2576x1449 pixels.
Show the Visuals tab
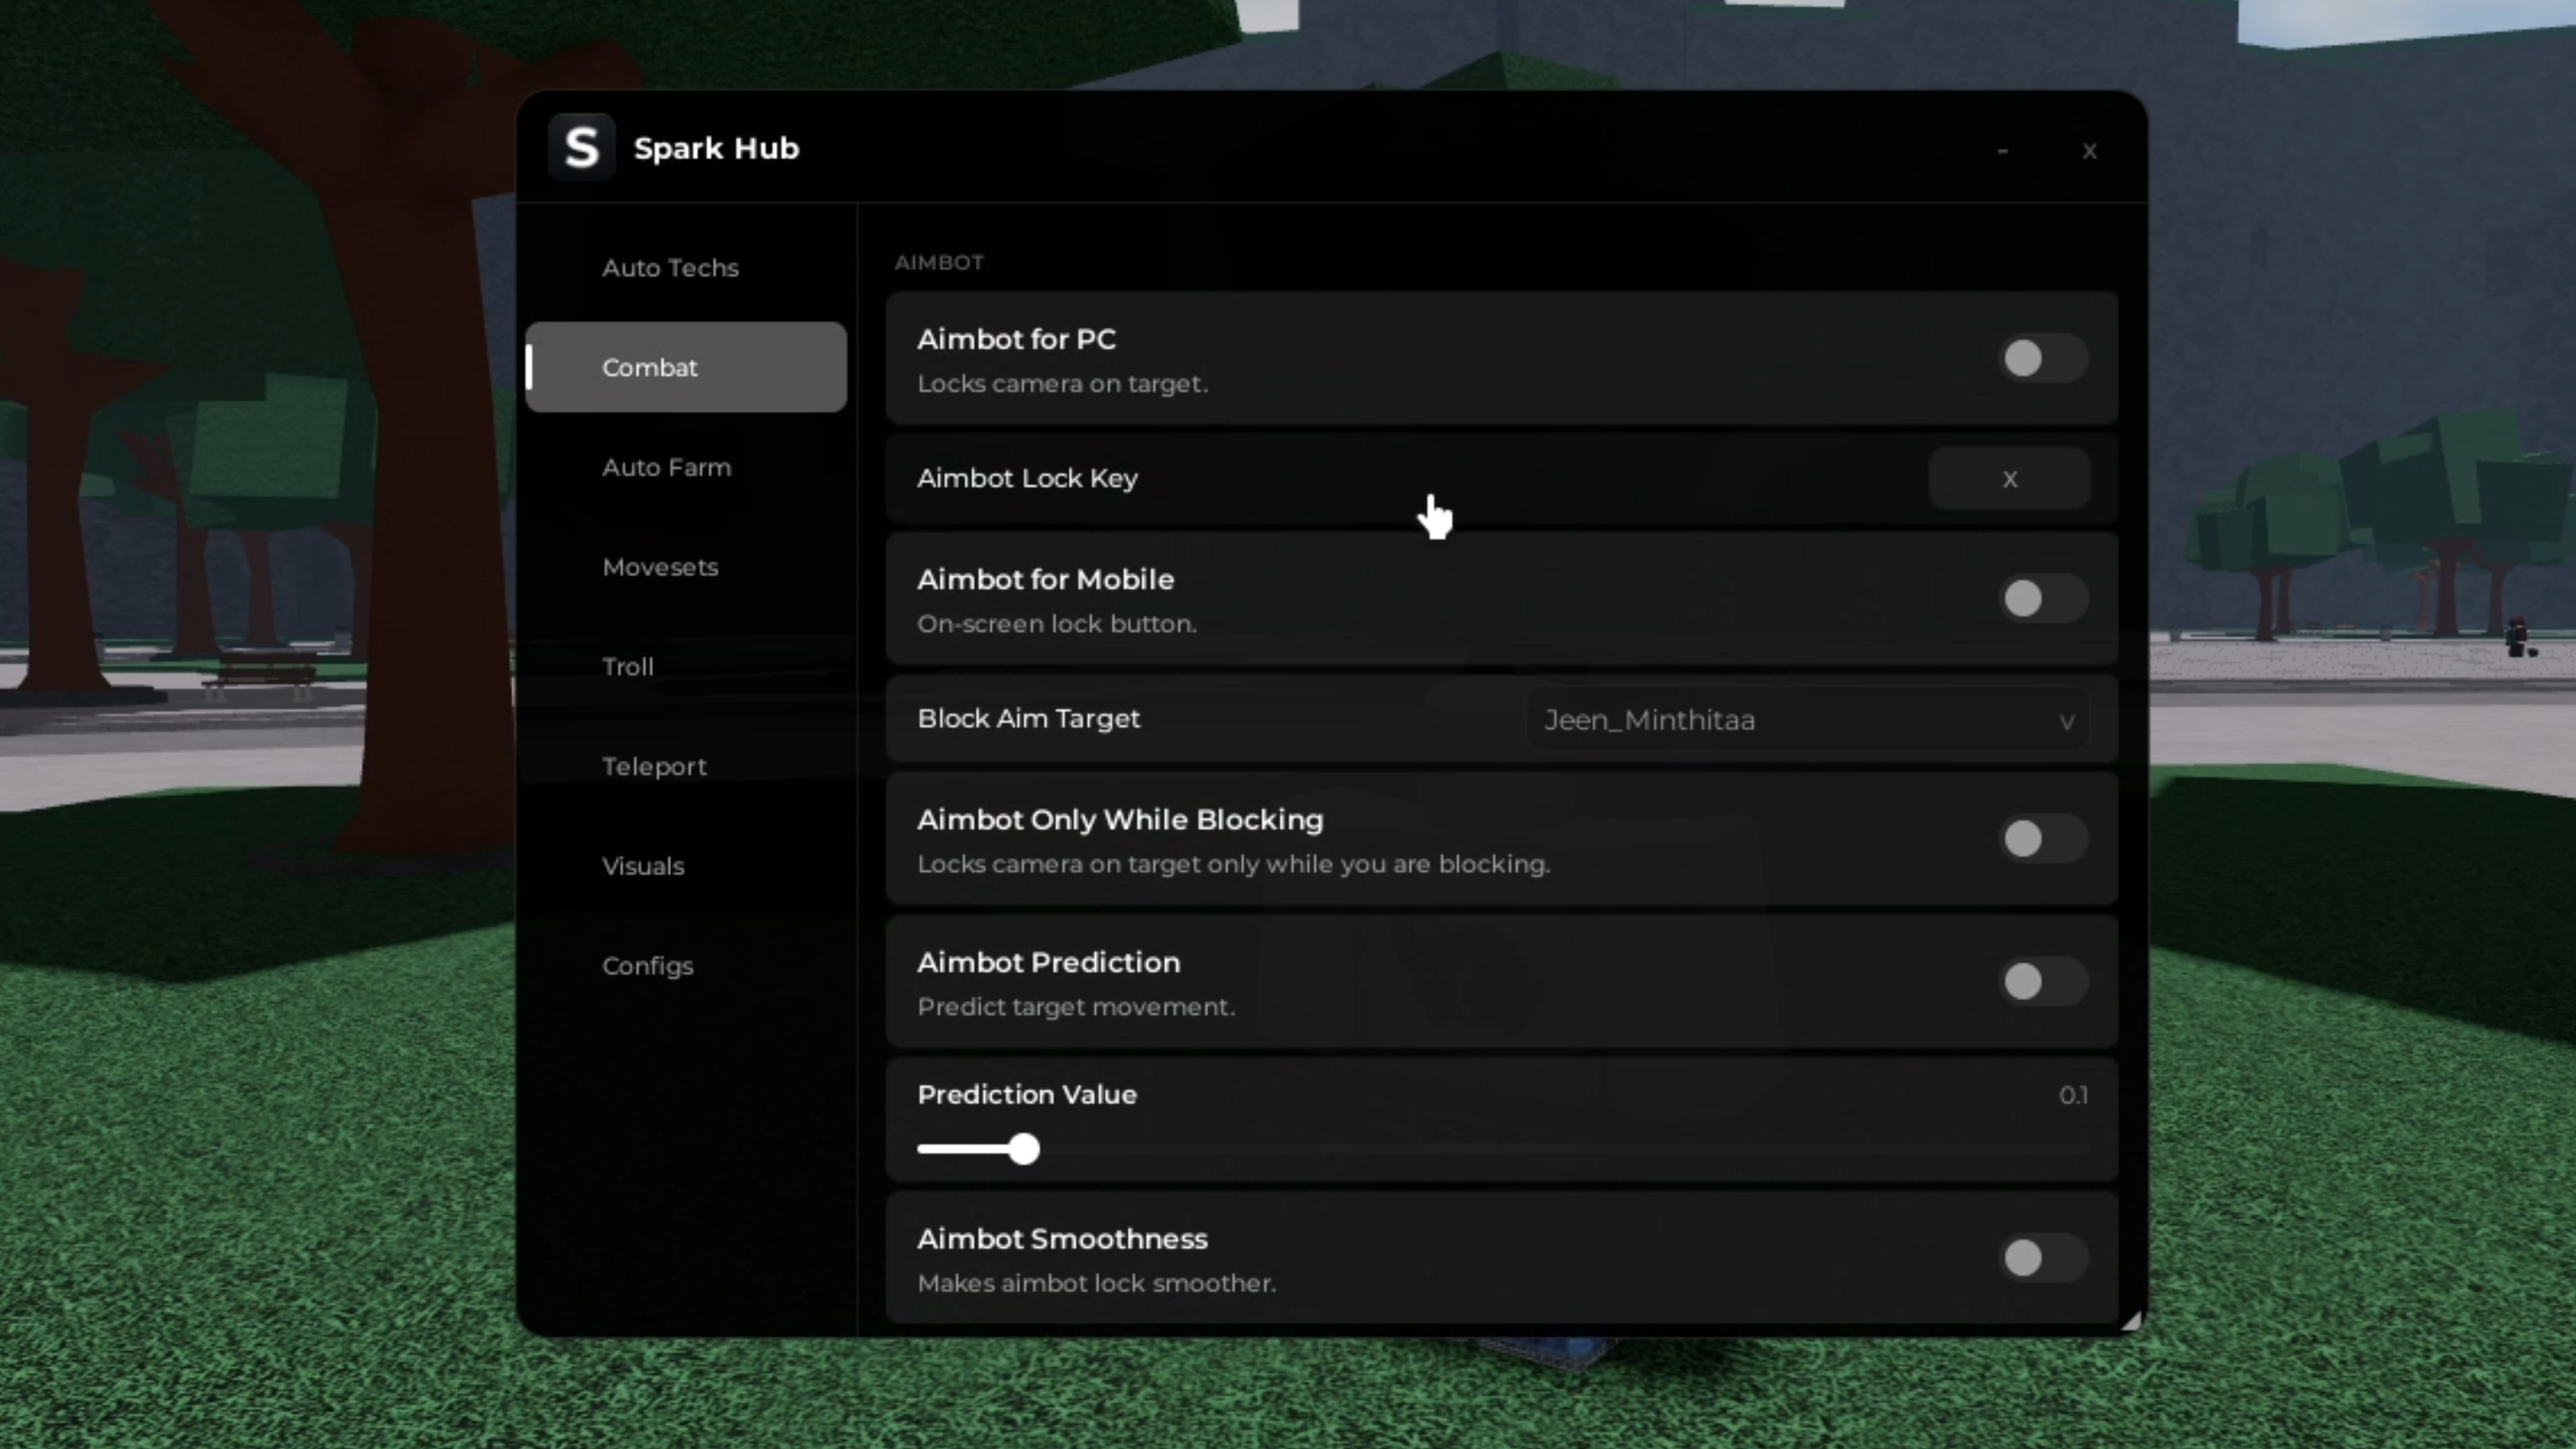tap(686, 866)
